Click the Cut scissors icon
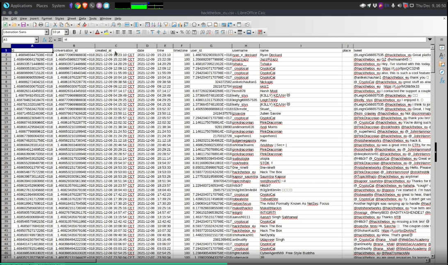448x265 pixels. (x=55, y=25)
